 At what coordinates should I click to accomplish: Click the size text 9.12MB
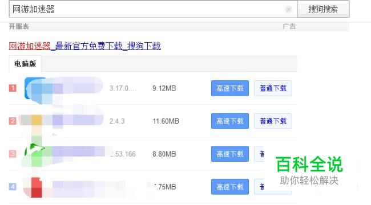tap(164, 88)
